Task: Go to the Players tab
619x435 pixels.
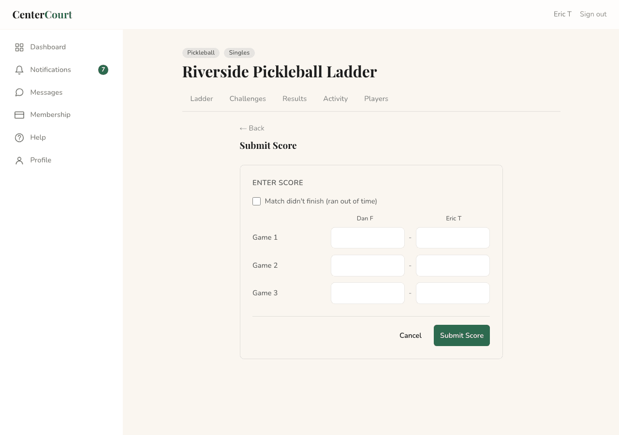Action: coord(376,99)
